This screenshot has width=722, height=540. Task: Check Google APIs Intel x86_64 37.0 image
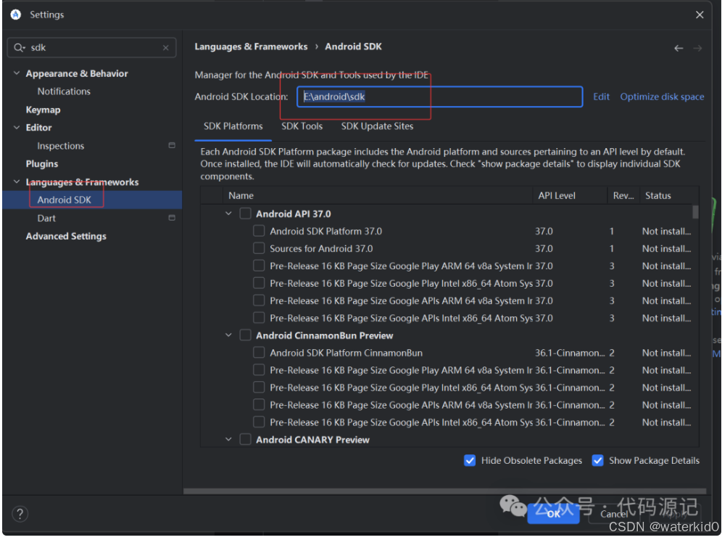[259, 318]
